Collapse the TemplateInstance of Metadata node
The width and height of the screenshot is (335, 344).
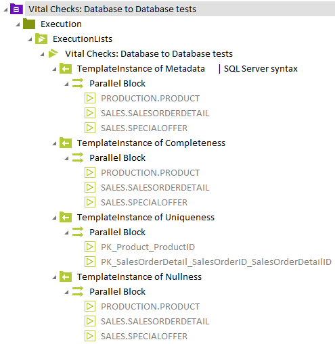[x=54, y=69]
